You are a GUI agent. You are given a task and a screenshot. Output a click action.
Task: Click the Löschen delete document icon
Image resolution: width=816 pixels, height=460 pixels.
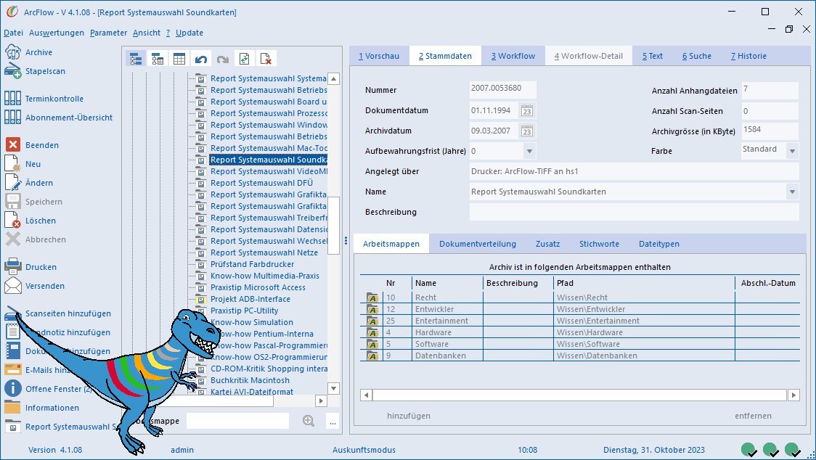click(x=12, y=220)
